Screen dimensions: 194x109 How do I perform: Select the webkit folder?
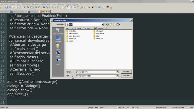coord(70,41)
